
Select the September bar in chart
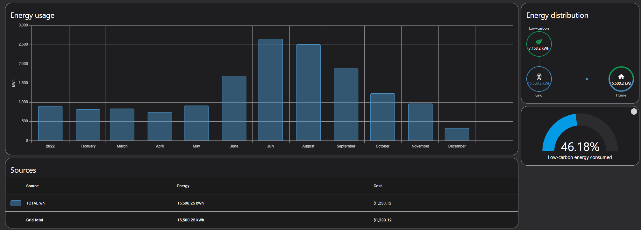coord(346,104)
